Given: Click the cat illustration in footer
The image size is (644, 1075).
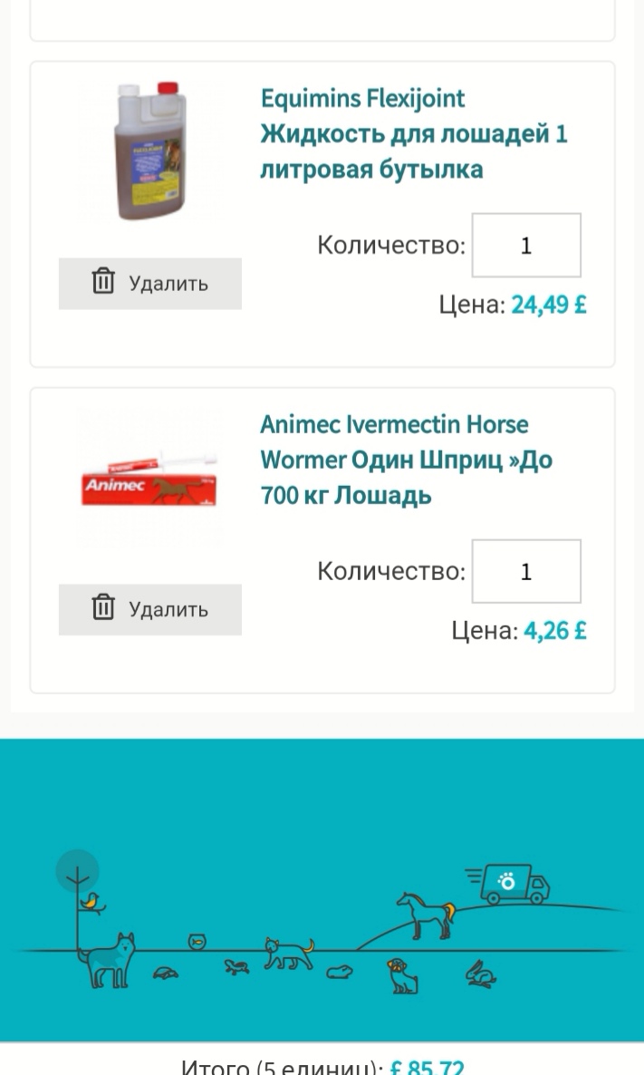Looking at the screenshot, I should (x=288, y=954).
